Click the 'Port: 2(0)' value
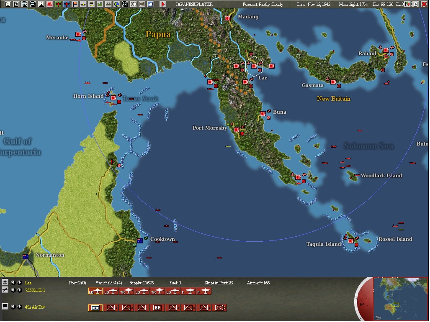 tap(77, 283)
